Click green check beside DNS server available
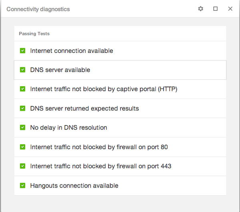The width and height of the screenshot is (240, 212). 23,70
